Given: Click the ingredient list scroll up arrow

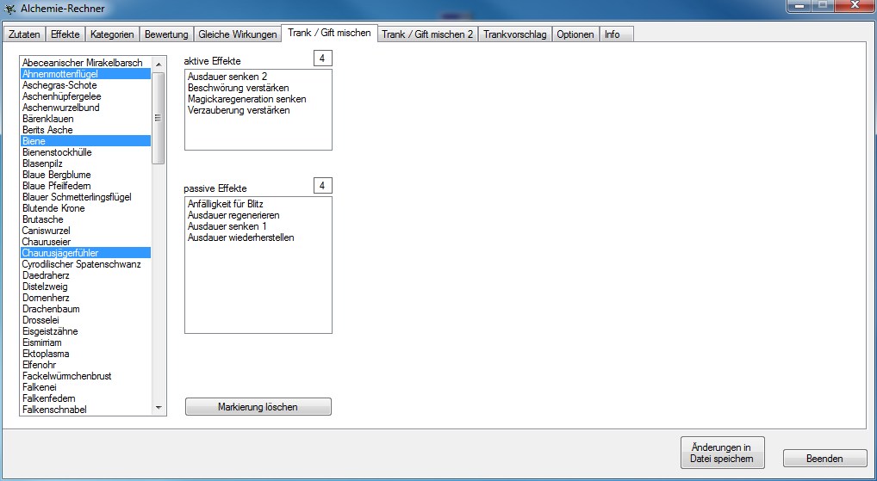Looking at the screenshot, I should pyautogui.click(x=159, y=64).
